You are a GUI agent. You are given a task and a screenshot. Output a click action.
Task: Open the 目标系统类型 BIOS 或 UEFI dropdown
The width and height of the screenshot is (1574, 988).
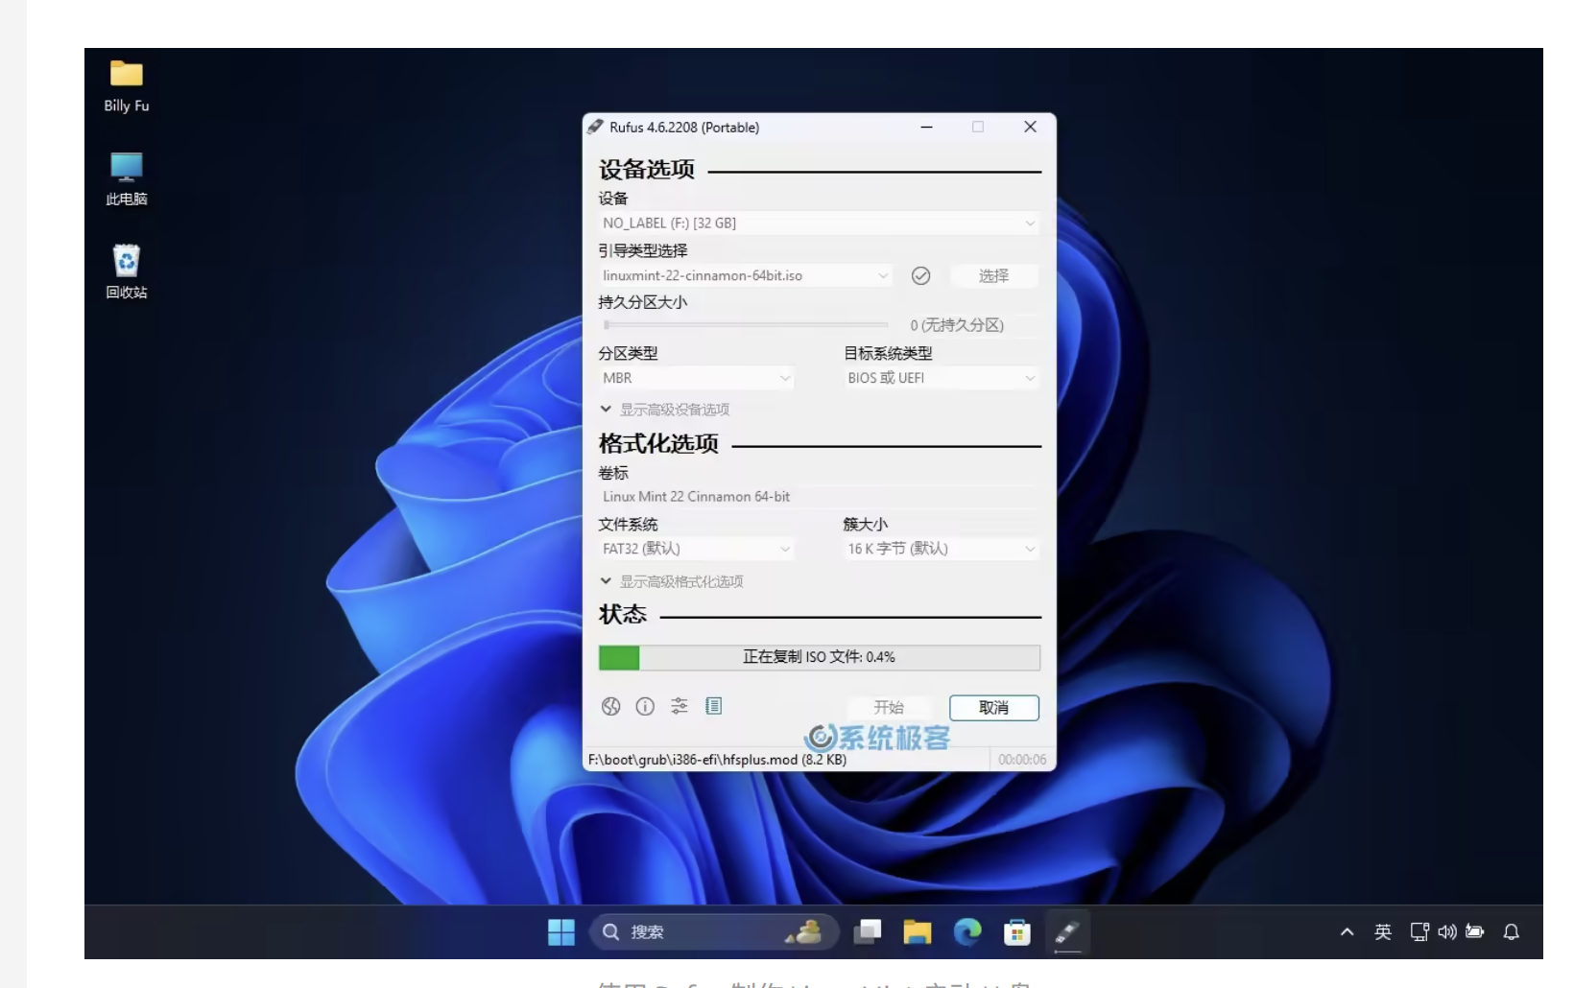(x=941, y=379)
